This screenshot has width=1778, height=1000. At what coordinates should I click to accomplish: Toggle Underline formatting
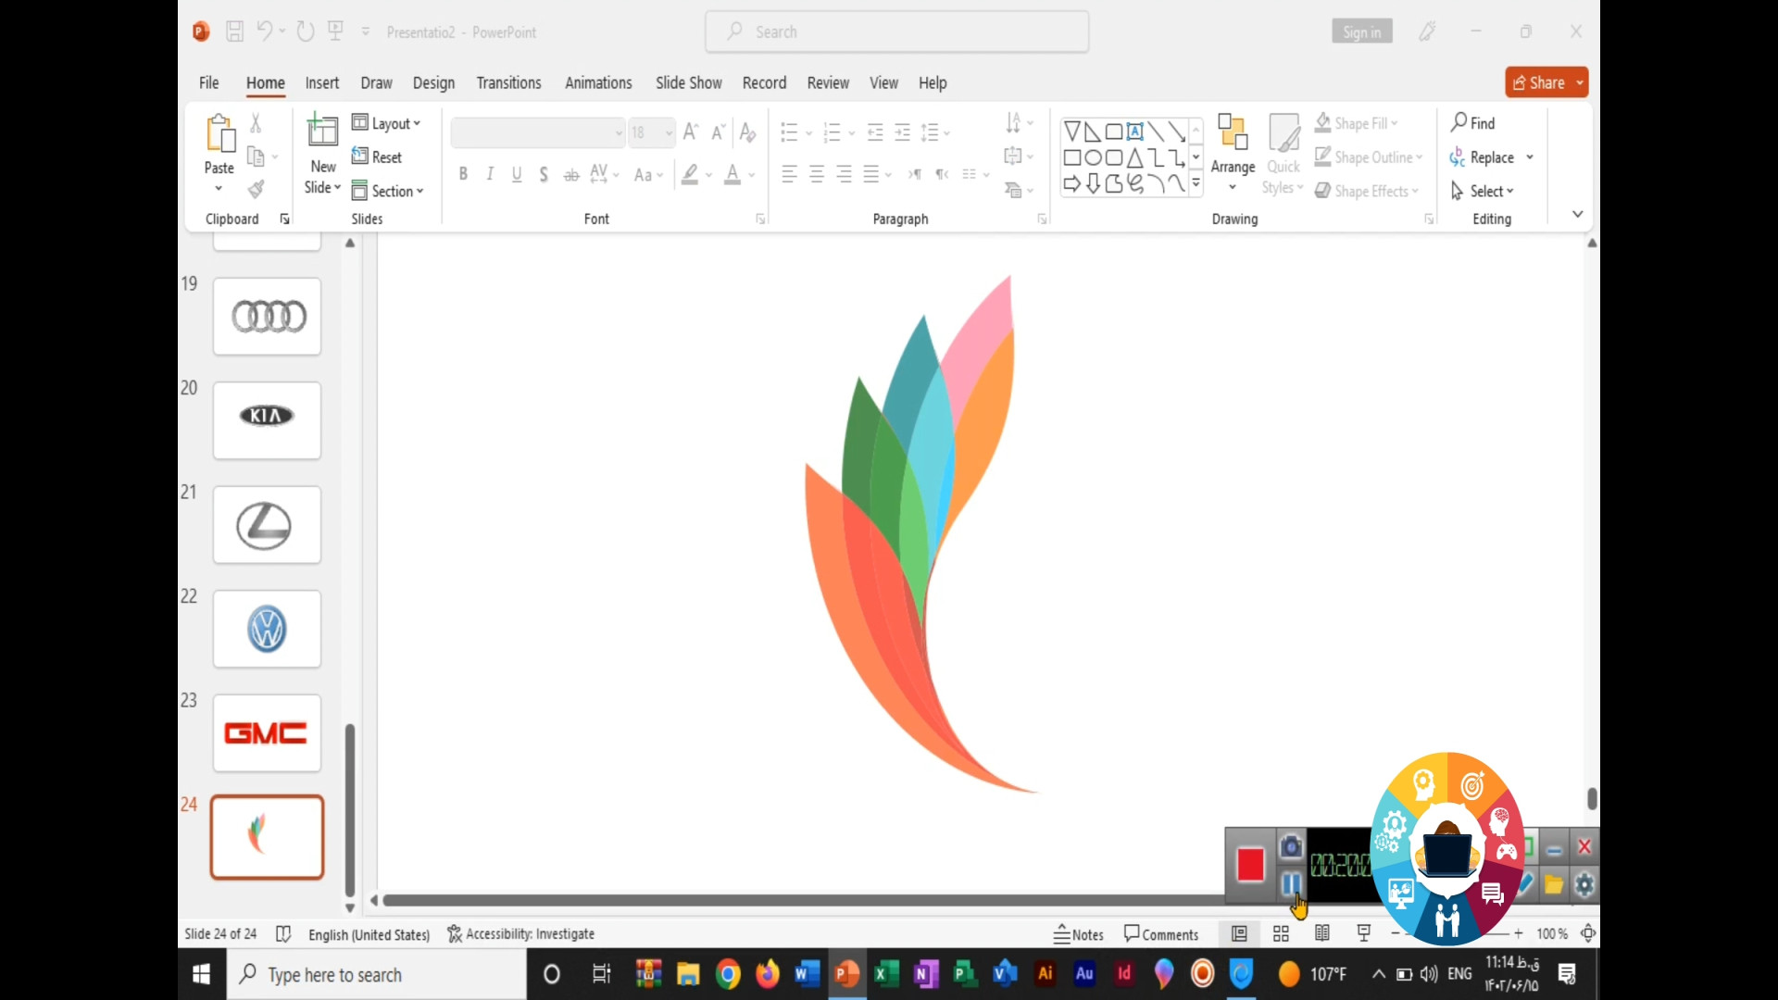pyautogui.click(x=517, y=174)
